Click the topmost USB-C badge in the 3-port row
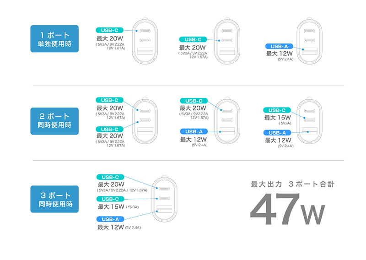Image resolution: width=366 pixels, height=260 pixels. (110, 177)
